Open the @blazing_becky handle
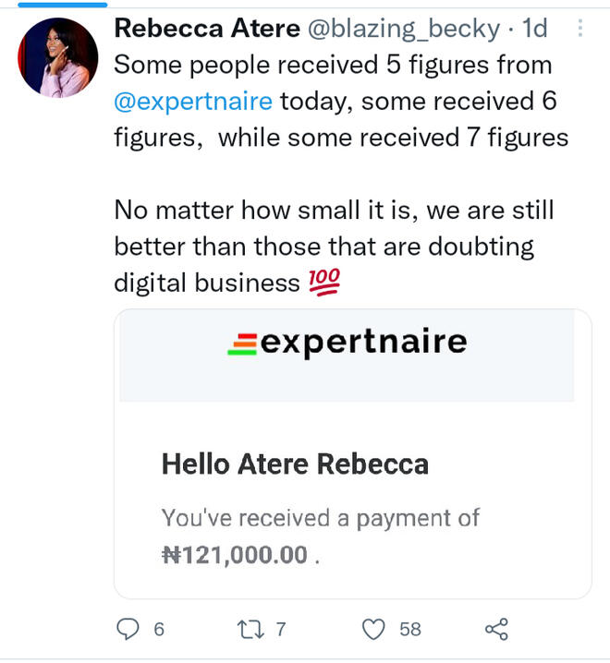Viewport: 610px width, 663px height. click(x=402, y=29)
